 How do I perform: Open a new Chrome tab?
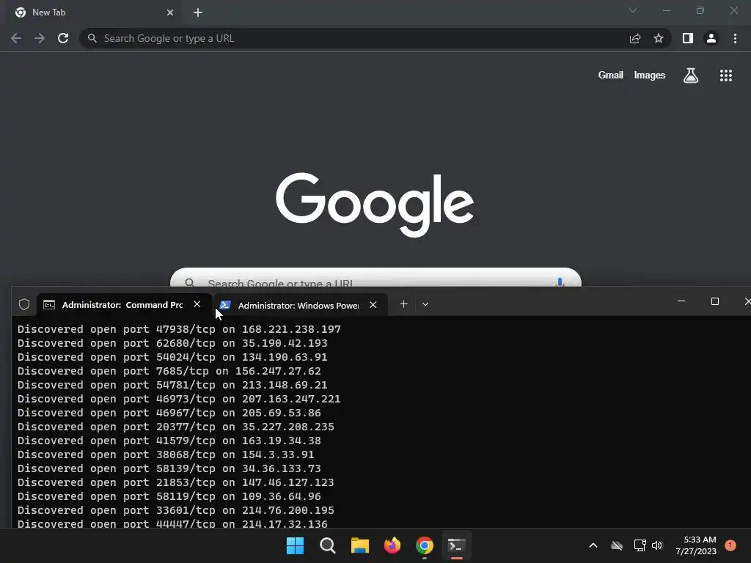point(198,12)
